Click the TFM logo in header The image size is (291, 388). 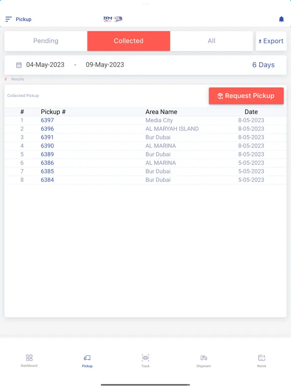(113, 19)
